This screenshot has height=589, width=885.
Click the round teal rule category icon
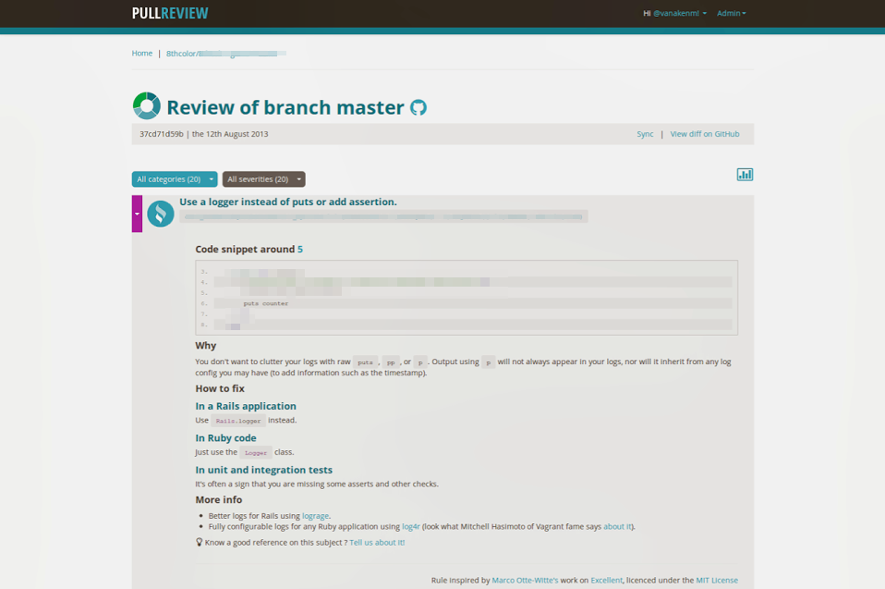pos(161,214)
